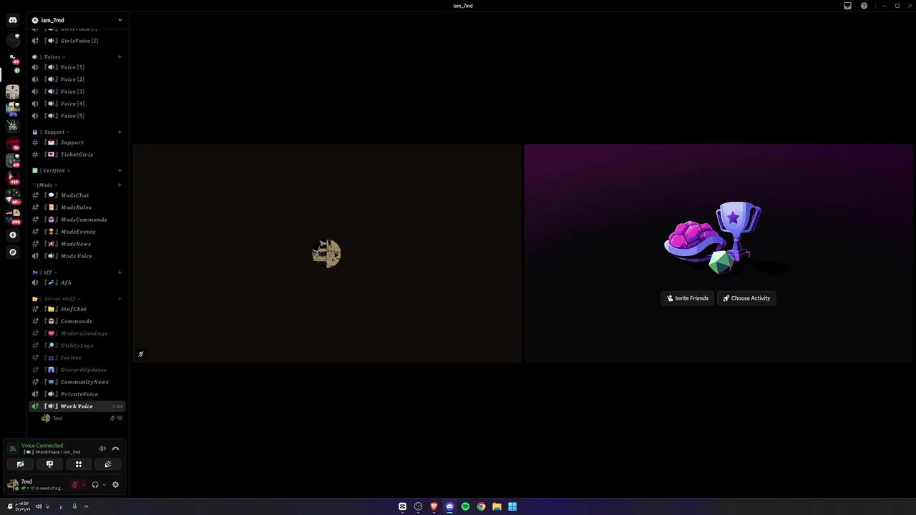The width and height of the screenshot is (916, 515).
Task: Click Add a Server plus icon
Action: tap(13, 235)
